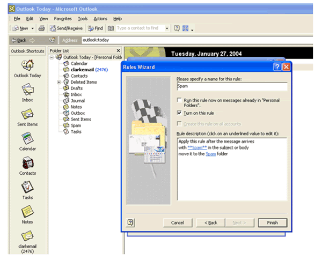Screen dimensions: 322x260
Task: Select clarkemail folder in Folder List
Action: point(85,70)
